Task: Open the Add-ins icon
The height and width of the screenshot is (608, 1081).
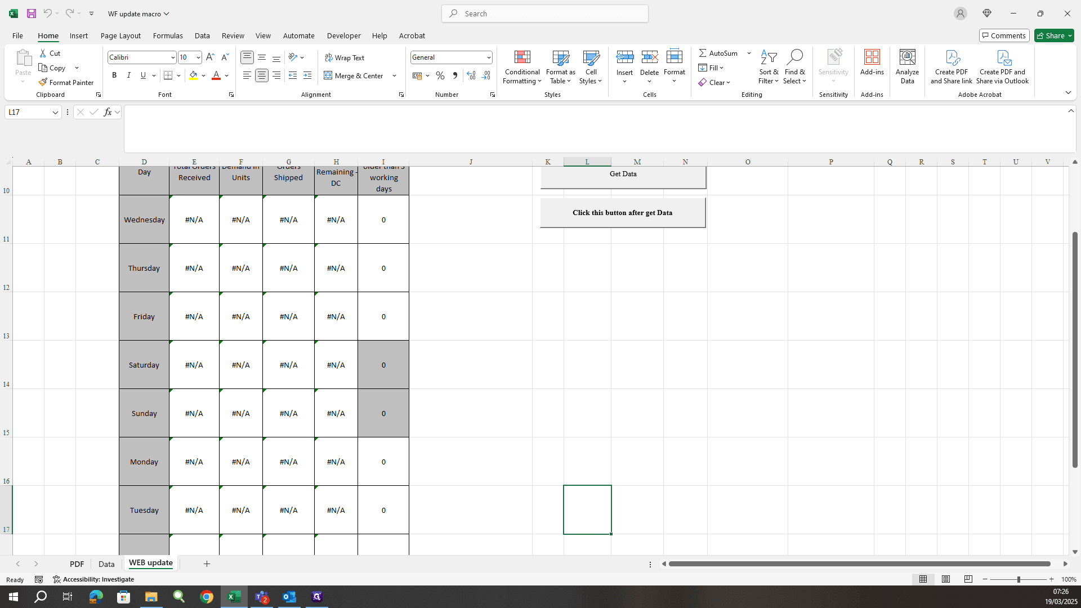Action: pos(872,57)
